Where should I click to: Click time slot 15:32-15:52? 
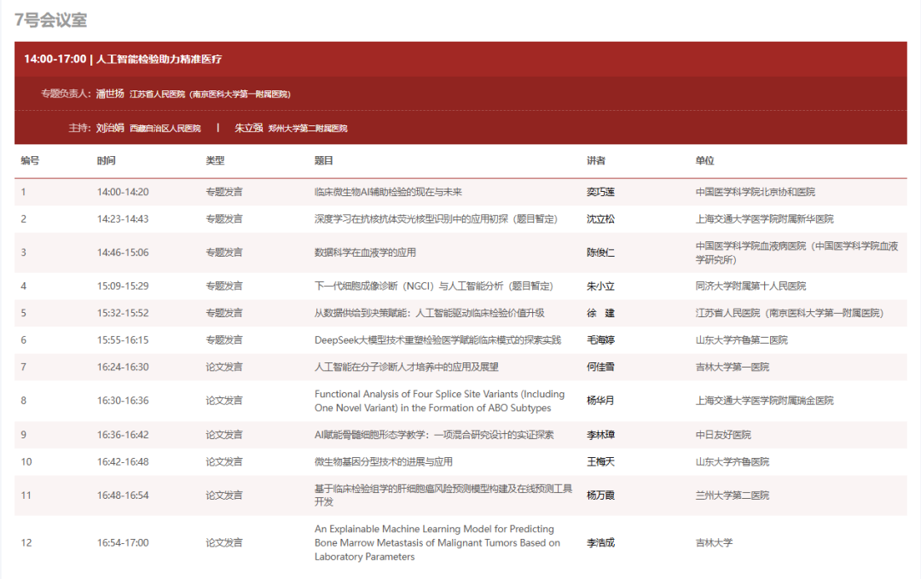[x=123, y=313]
